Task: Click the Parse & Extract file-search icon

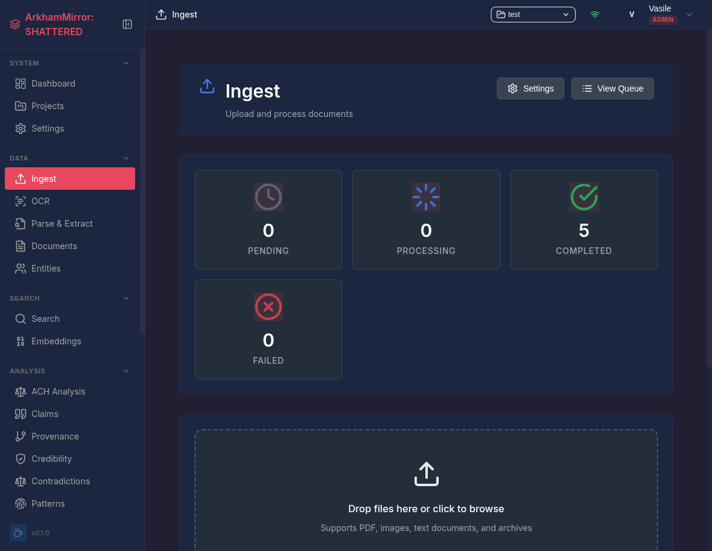Action: click(x=21, y=224)
